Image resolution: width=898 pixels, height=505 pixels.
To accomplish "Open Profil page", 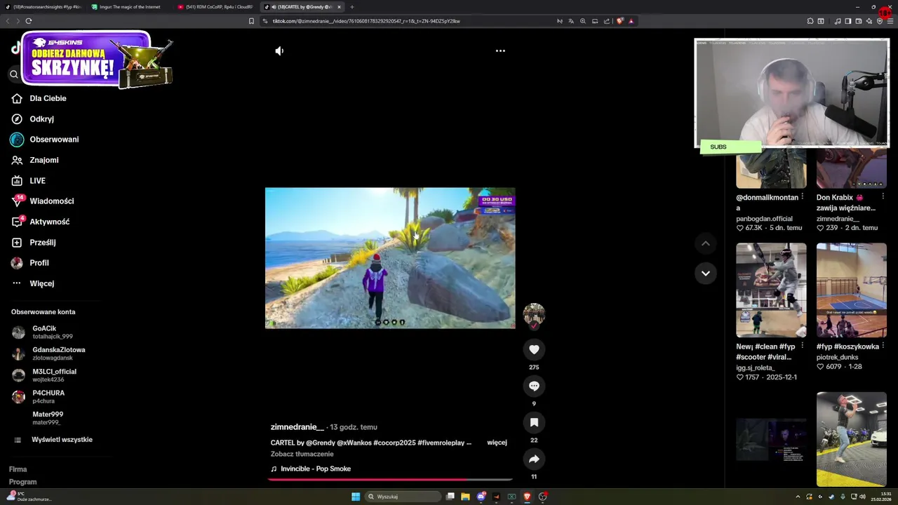I will (39, 263).
